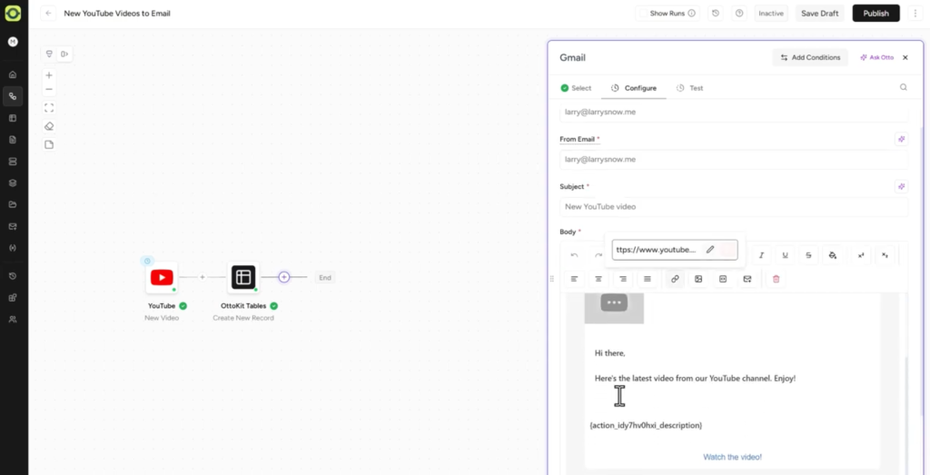
Task: Select the OttoKit Tables node
Action: pyautogui.click(x=243, y=278)
